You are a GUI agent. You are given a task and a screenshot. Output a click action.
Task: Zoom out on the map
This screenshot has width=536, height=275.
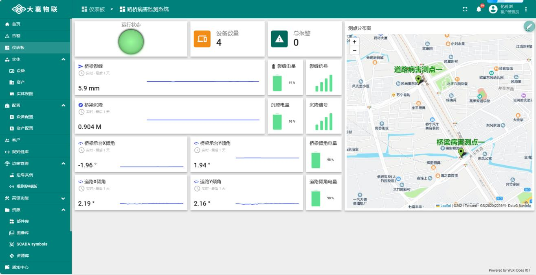point(354,50)
